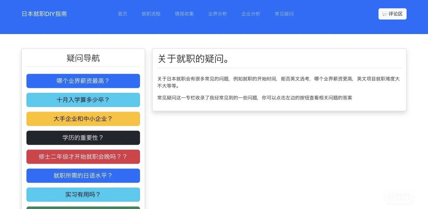Click the green button below 实习有用吗
The image size is (428, 209).
click(83, 208)
